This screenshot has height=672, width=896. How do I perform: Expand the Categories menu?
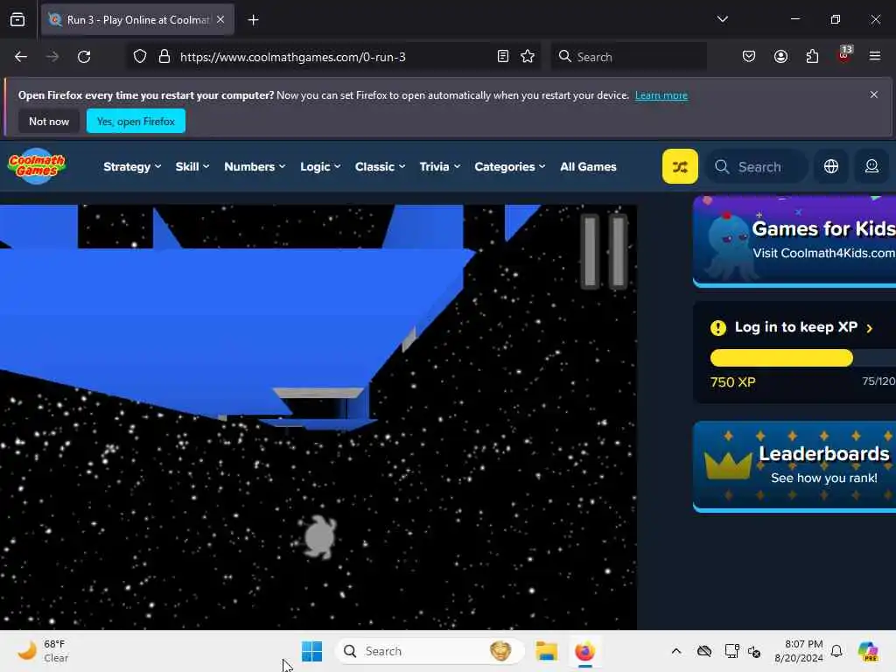click(x=510, y=167)
